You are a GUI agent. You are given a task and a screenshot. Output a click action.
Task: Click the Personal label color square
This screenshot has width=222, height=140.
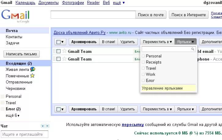coord(2,97)
